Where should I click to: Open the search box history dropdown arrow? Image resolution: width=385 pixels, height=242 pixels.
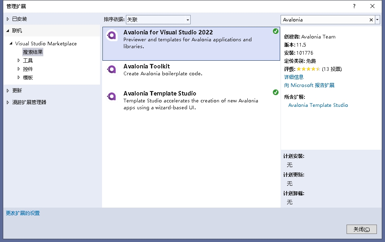(377, 20)
